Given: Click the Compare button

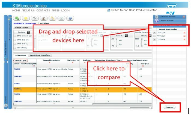Looking at the screenshot, I should point(169,107).
